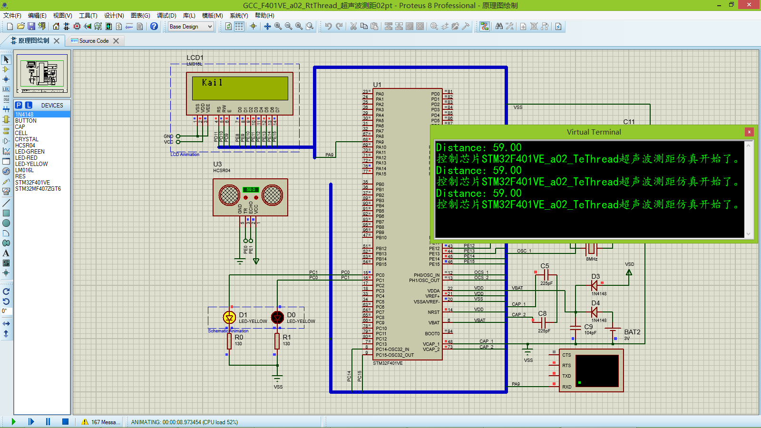This screenshot has width=761, height=428.
Task: Click the Search and Tag binoculars icon
Action: coord(499,26)
